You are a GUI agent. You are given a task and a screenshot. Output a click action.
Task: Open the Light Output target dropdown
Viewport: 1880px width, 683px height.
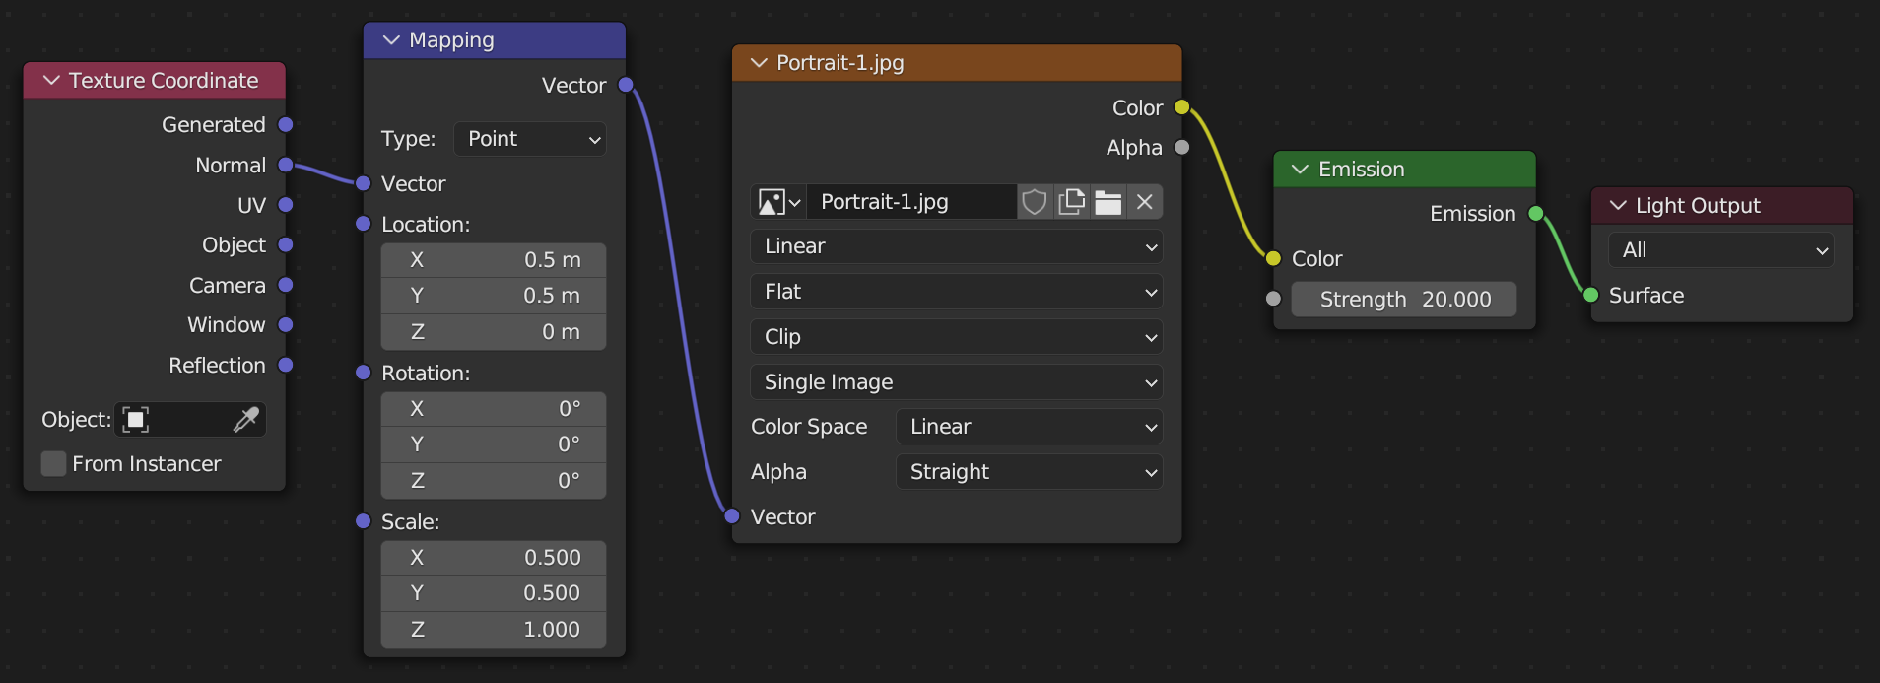click(1720, 250)
